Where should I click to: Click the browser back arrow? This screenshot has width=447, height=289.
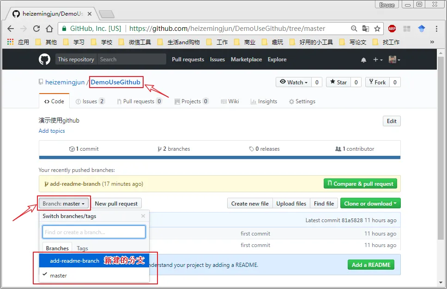click(x=11, y=29)
